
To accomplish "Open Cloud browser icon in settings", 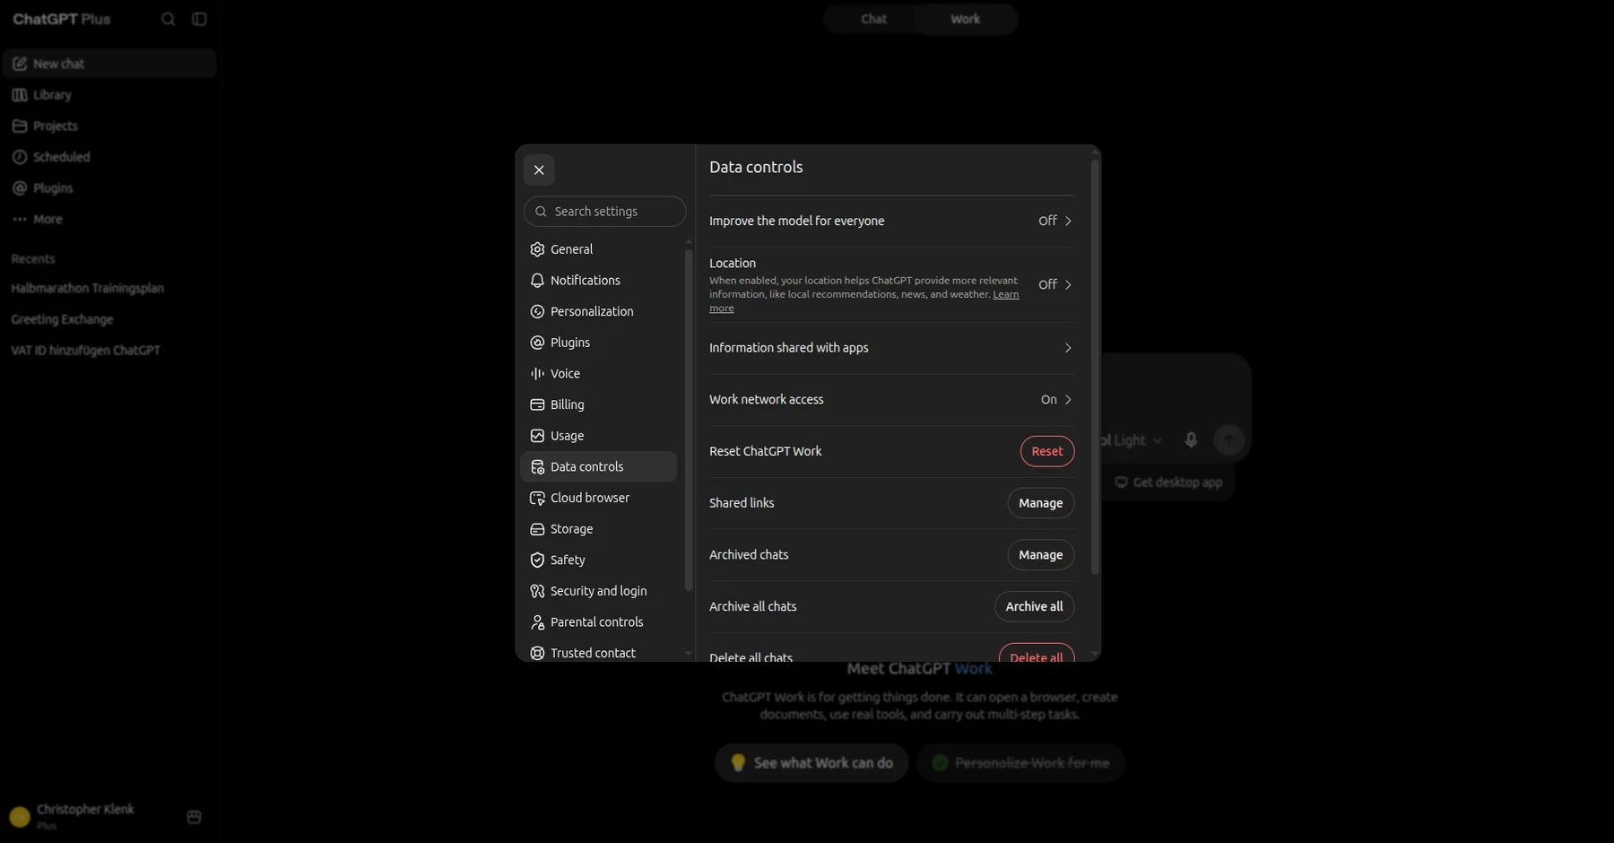I will 537,498.
